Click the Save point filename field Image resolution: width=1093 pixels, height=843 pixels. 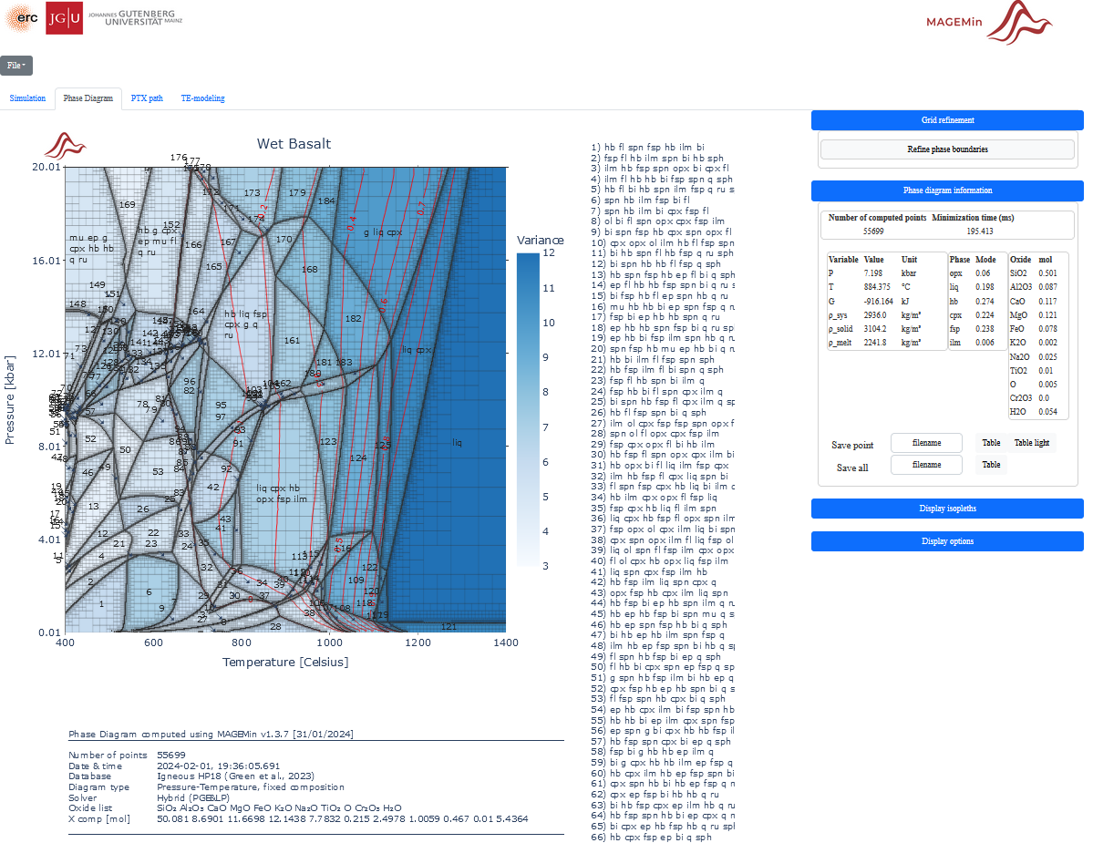click(x=926, y=443)
